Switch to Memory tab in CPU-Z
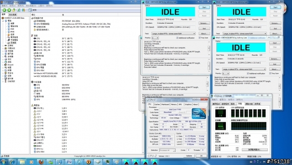This screenshot has height=165, width=292. (x=174, y=105)
